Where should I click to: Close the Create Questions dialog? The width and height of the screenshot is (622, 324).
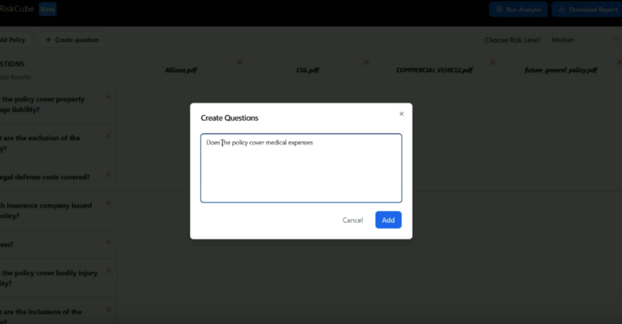tap(402, 114)
